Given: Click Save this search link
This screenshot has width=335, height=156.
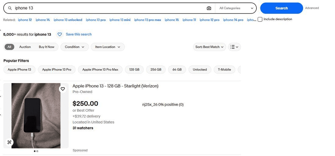Looking at the screenshot, I should tap(79, 34).
